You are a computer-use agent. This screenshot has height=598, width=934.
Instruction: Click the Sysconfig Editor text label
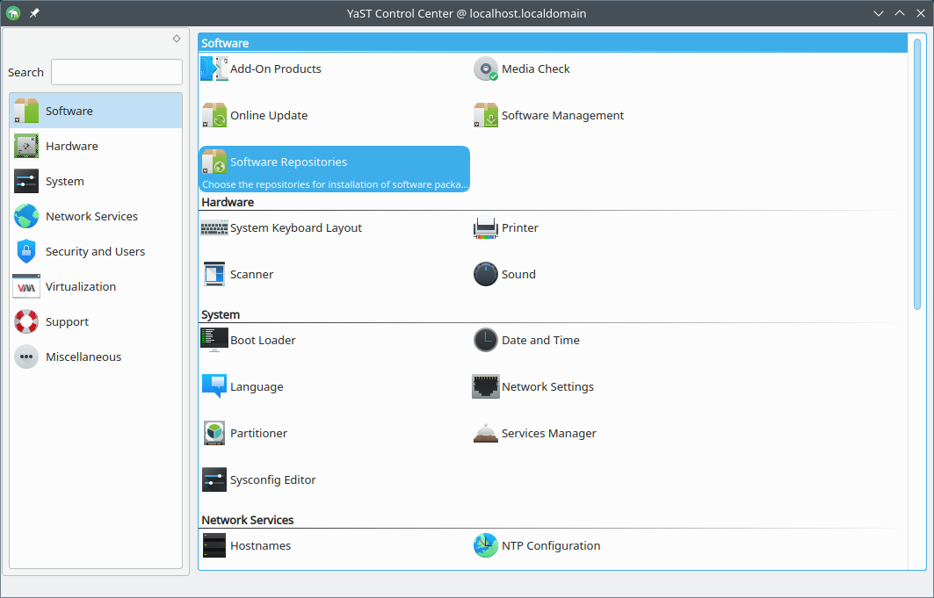[272, 480]
